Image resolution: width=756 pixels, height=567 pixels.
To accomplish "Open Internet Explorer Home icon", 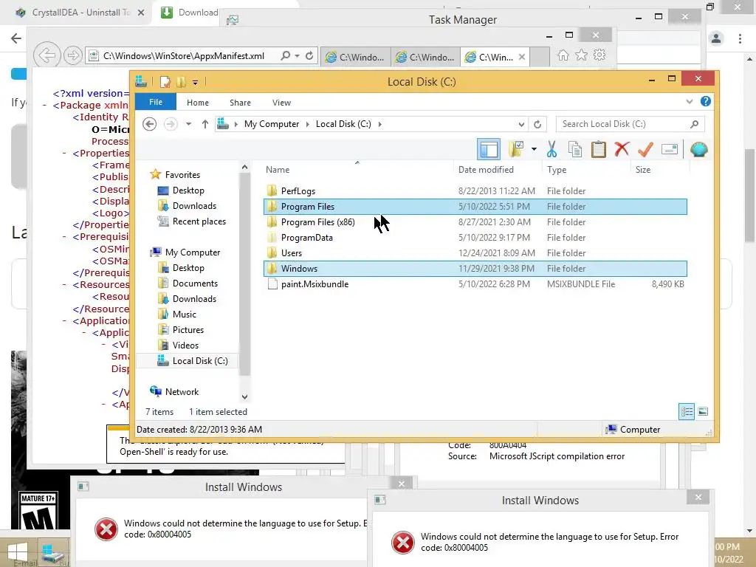I will pos(563,55).
